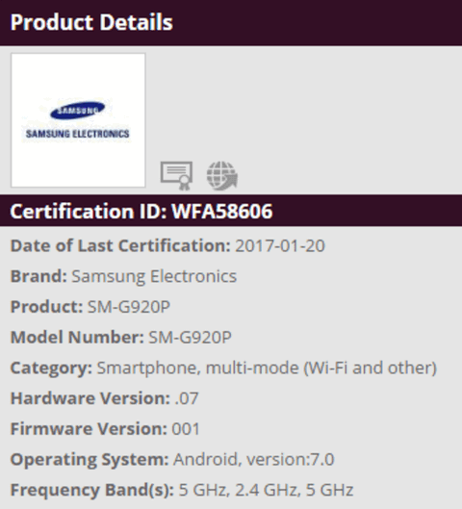Screen dimensions: 462x509
Task: Select Model Number value SM-G920P
Action: (x=190, y=338)
